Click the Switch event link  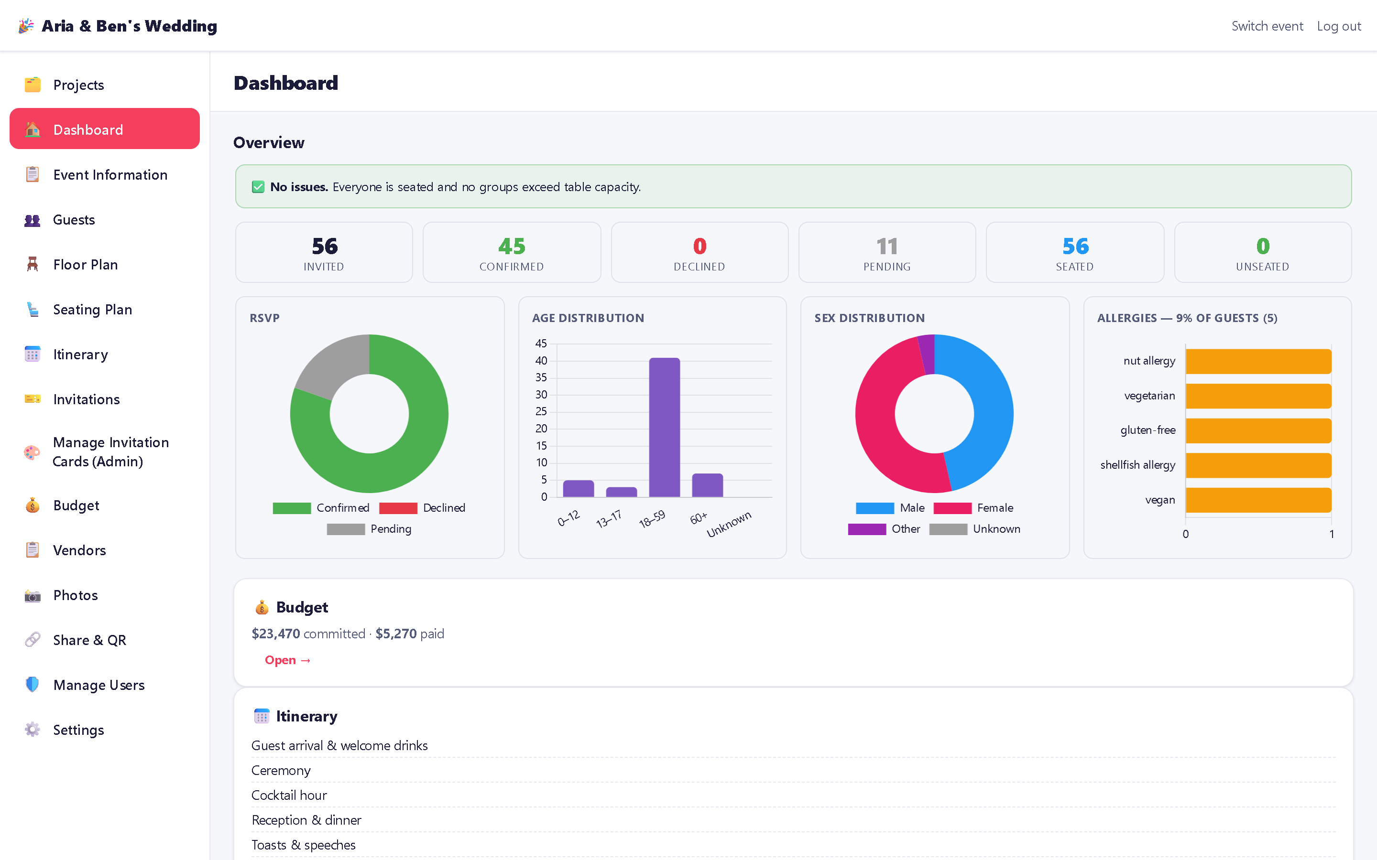[1267, 26]
